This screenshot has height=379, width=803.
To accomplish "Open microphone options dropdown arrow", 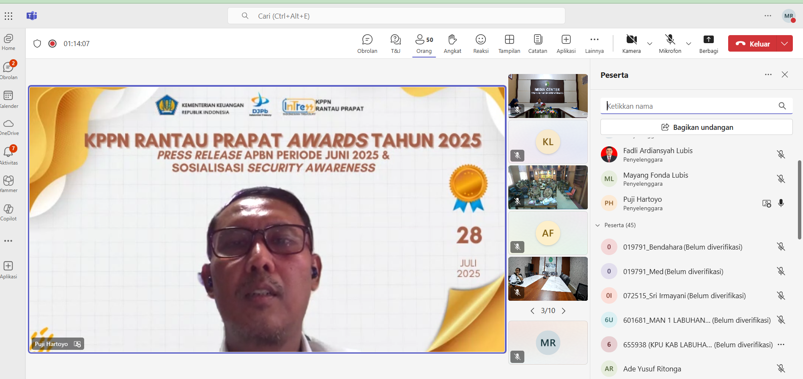I will tap(688, 44).
